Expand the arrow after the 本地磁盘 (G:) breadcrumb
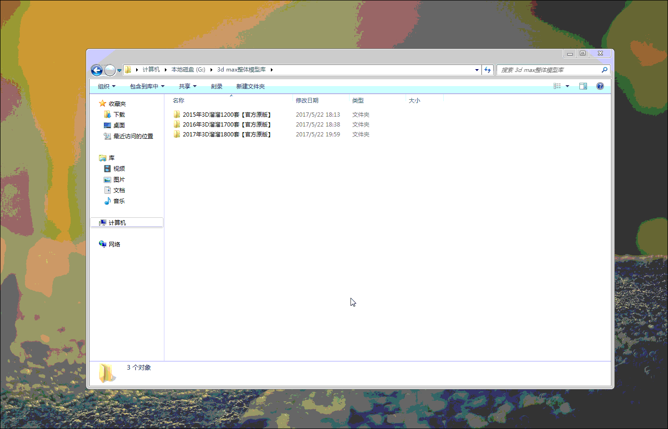 211,70
